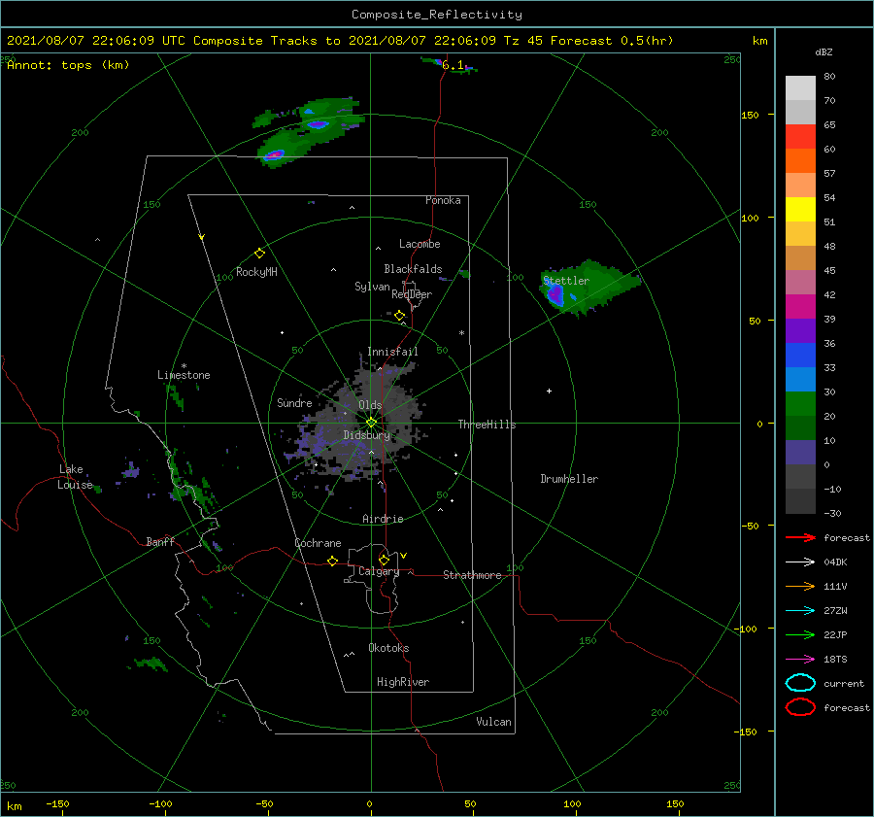The width and height of the screenshot is (874, 817).
Task: Click the 6.1 storm tops annotation
Action: pos(453,65)
